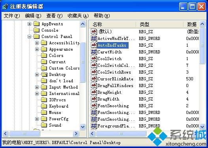Expand the Input Method tree node
The image size is (208, 148).
[37, 87]
